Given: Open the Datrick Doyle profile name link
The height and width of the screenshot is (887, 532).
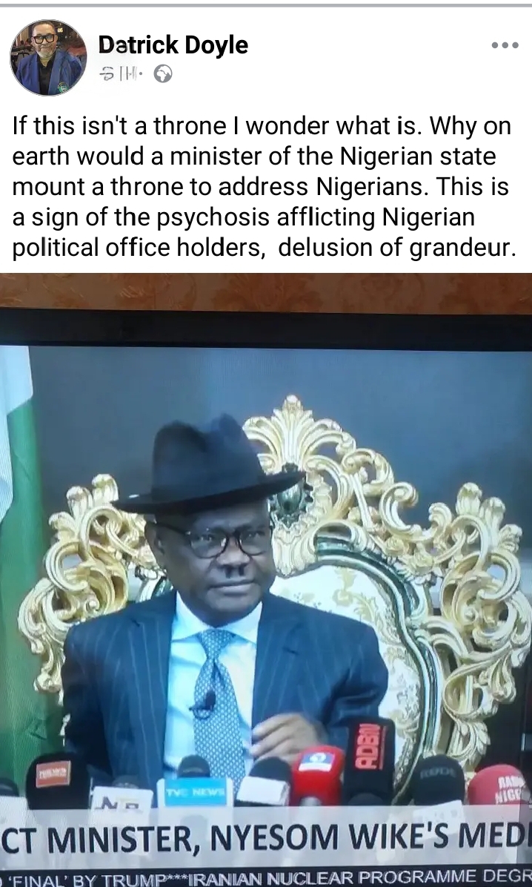Looking at the screenshot, I should point(173,44).
